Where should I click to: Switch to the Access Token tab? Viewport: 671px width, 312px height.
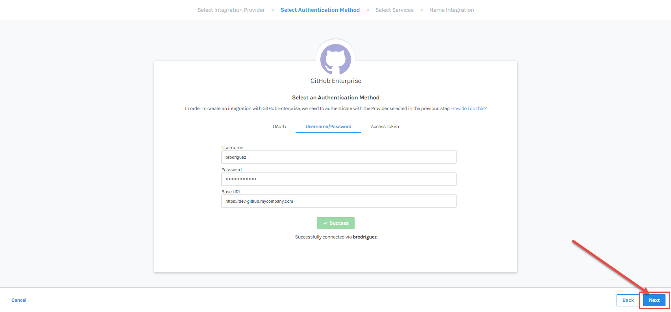pos(385,127)
